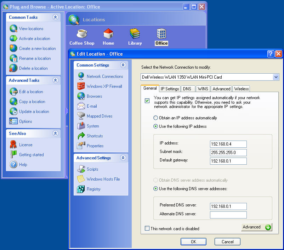Open the Getting started link
Image resolution: width=284 pixels, height=250 pixels.
31,155
